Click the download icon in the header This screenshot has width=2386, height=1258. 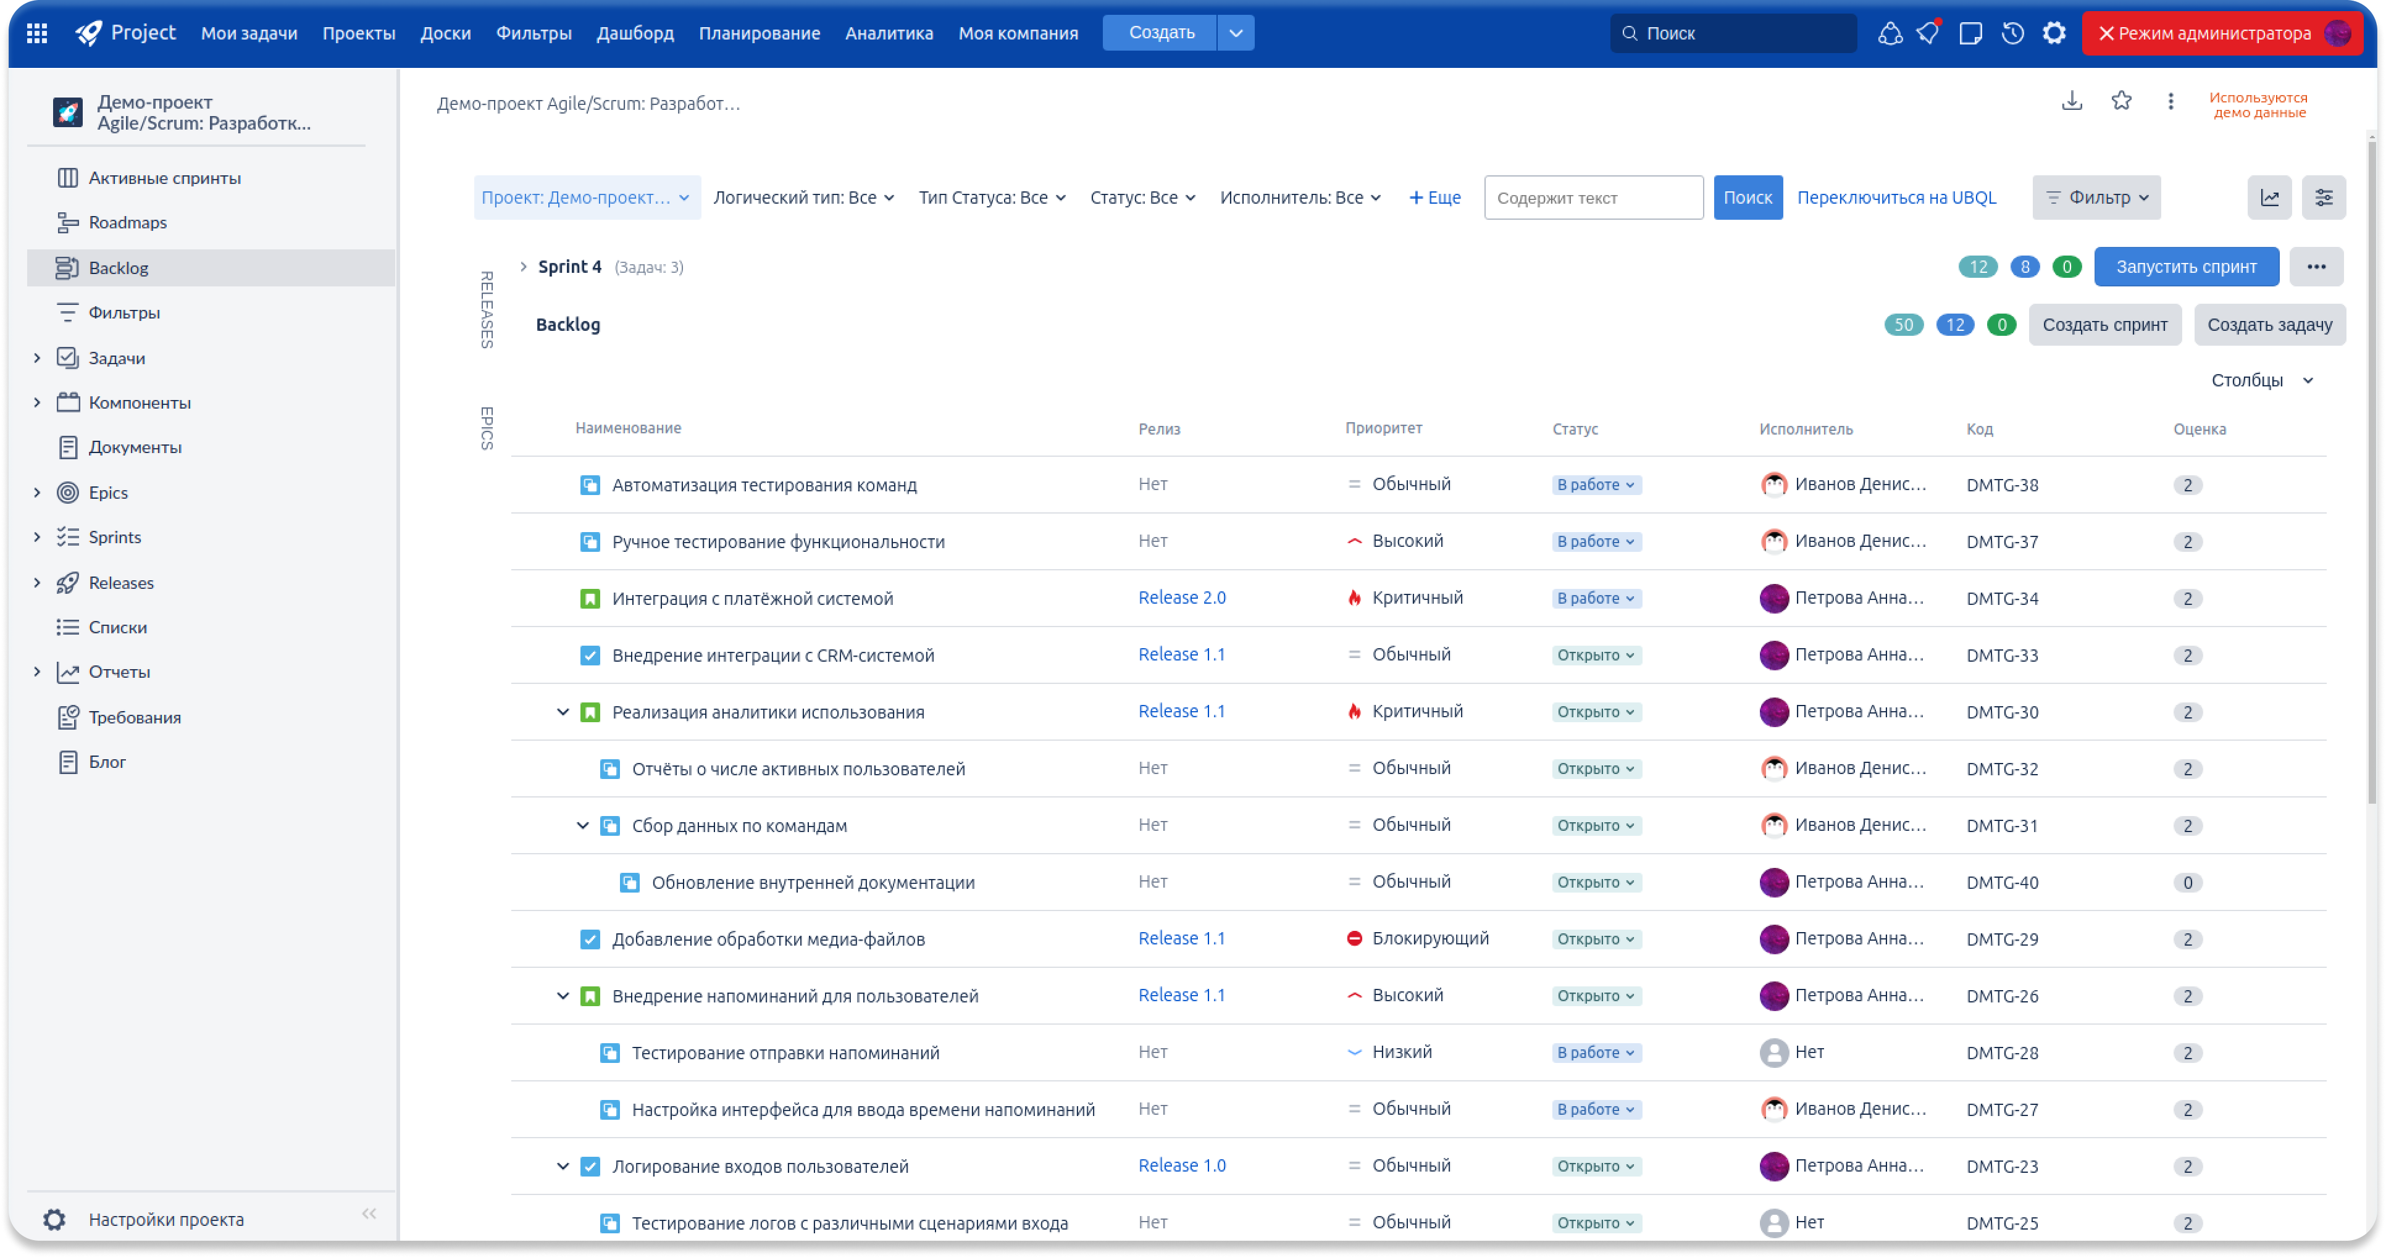pos(2071,101)
